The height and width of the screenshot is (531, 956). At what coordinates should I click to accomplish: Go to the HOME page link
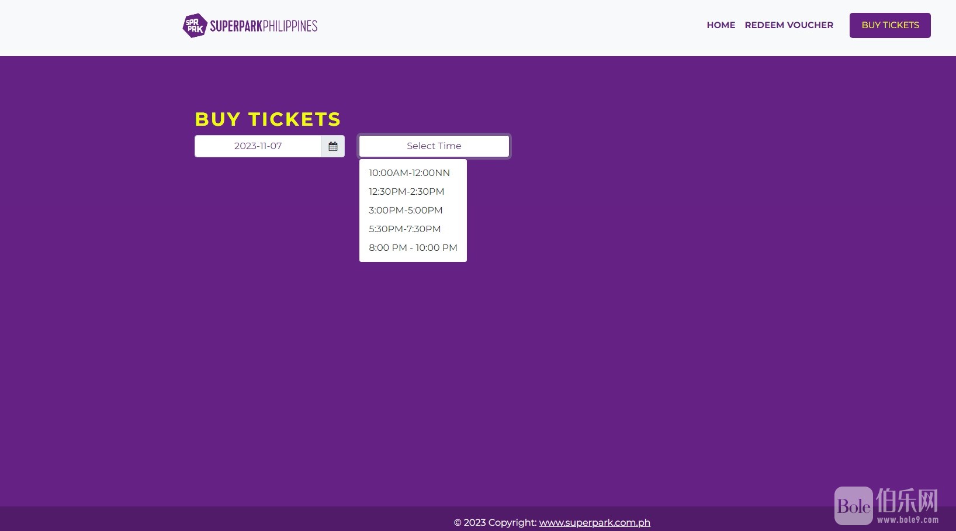click(x=721, y=25)
